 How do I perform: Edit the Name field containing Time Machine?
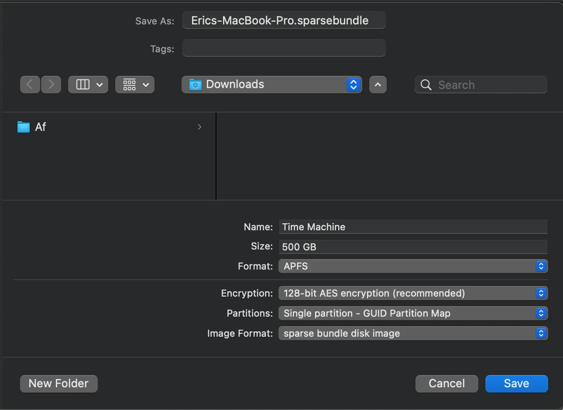point(413,227)
